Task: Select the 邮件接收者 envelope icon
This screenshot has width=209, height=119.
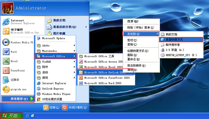Action: coord(162,45)
